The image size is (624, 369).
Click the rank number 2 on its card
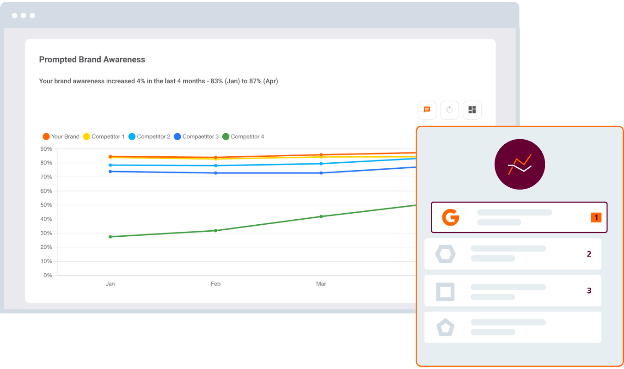point(589,253)
